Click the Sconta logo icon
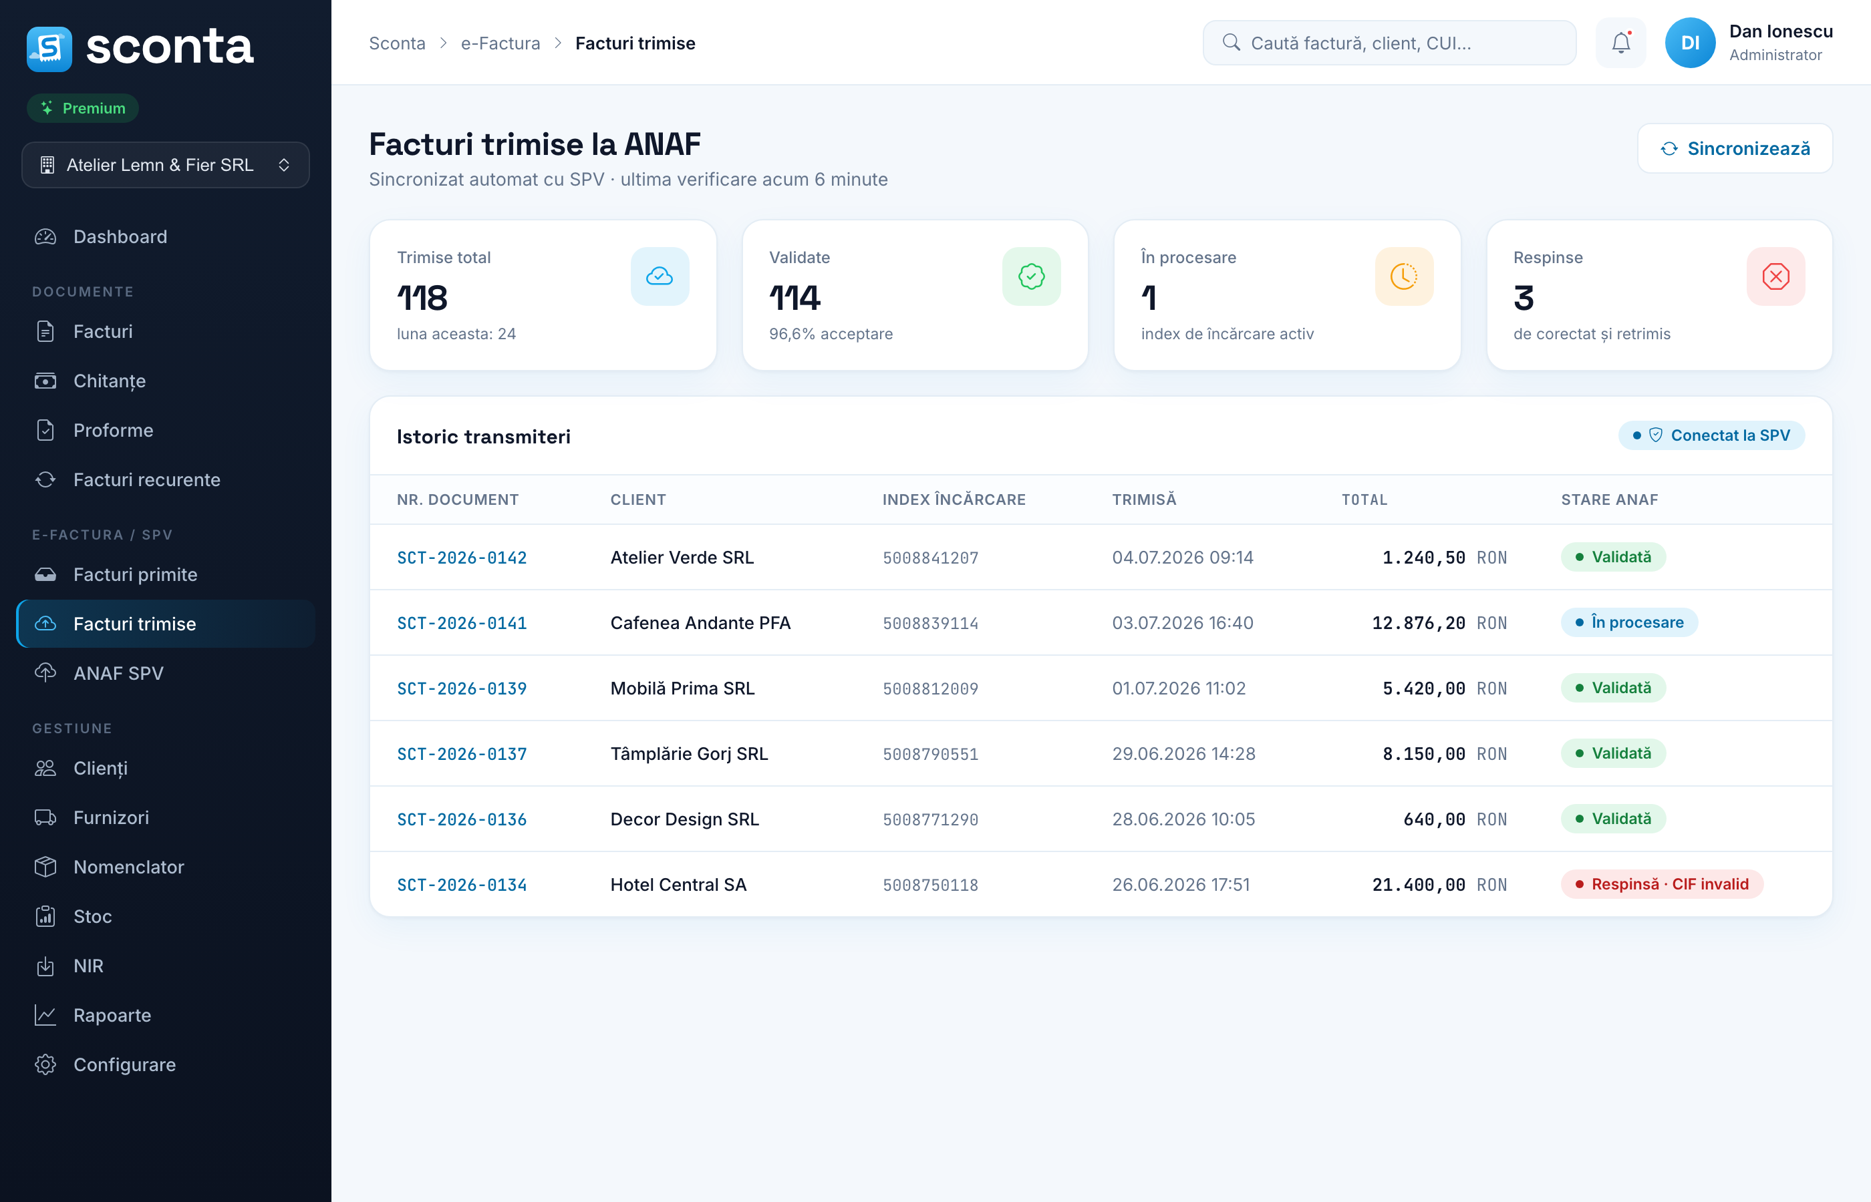The height and width of the screenshot is (1202, 1871). click(x=49, y=48)
